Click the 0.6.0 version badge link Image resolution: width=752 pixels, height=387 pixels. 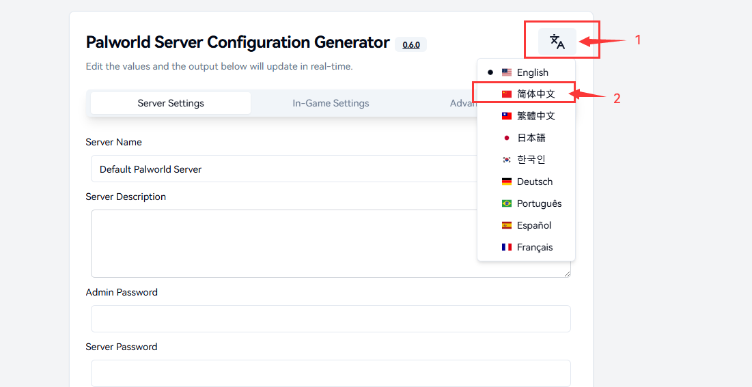[x=410, y=45]
